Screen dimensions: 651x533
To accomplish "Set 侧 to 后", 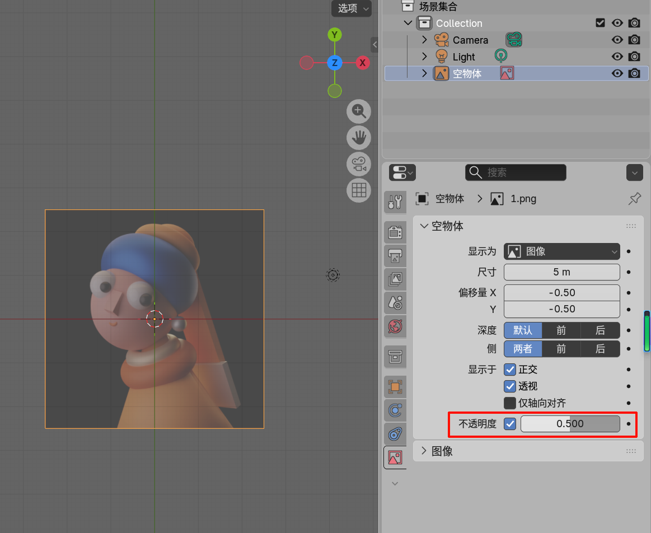I will click(601, 349).
